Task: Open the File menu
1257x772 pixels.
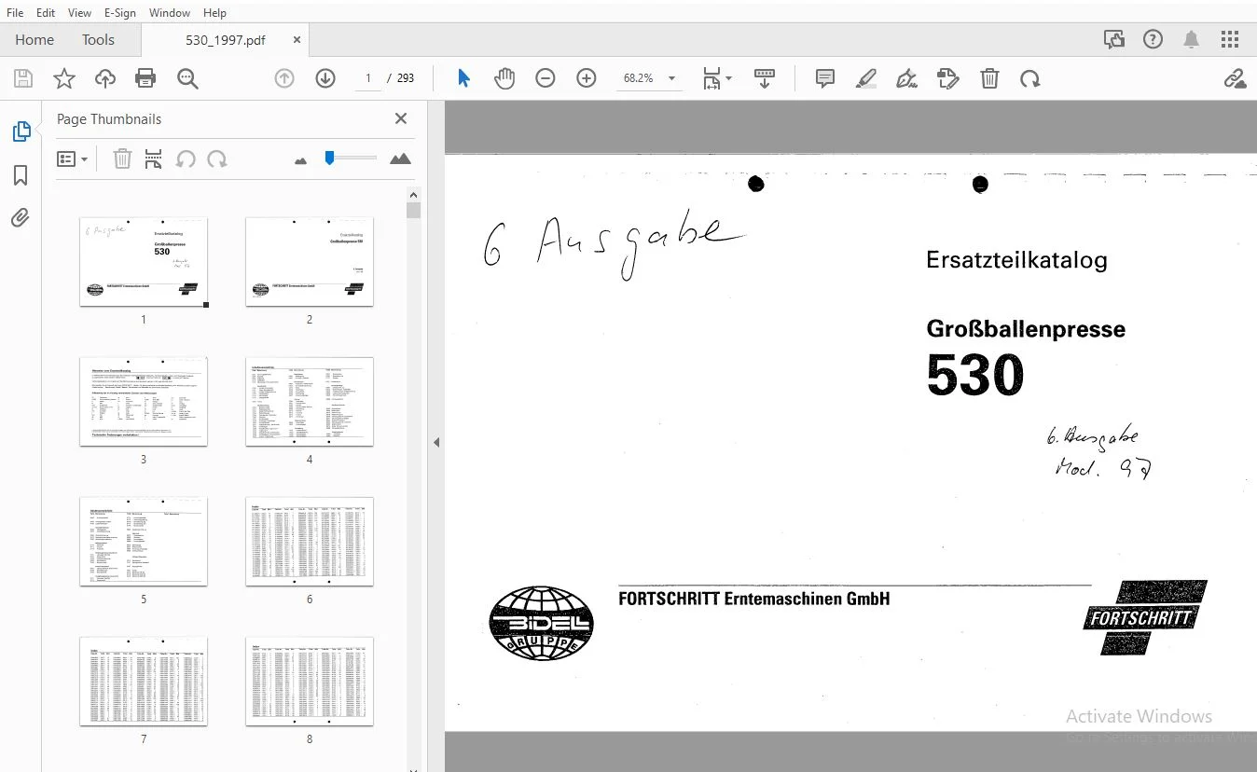Action: tap(15, 13)
